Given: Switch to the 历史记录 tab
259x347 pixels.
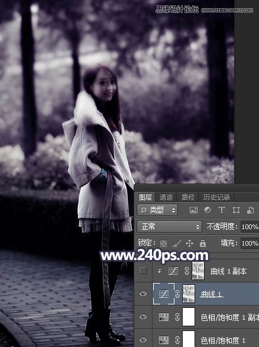Looking at the screenshot, I should [216, 197].
